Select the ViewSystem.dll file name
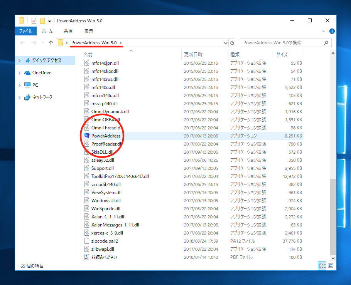 point(106,193)
